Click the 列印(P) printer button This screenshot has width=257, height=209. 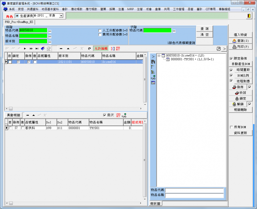point(240,47)
